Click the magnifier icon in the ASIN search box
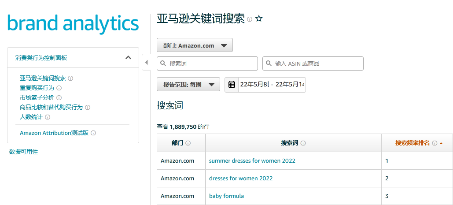 point(269,63)
